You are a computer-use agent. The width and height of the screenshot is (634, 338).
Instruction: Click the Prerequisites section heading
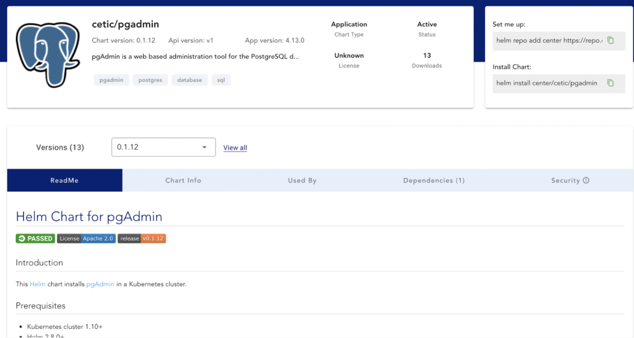[x=41, y=306]
